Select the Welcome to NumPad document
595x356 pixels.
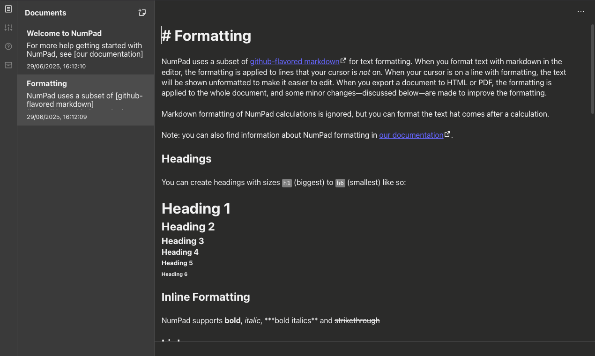(86, 49)
